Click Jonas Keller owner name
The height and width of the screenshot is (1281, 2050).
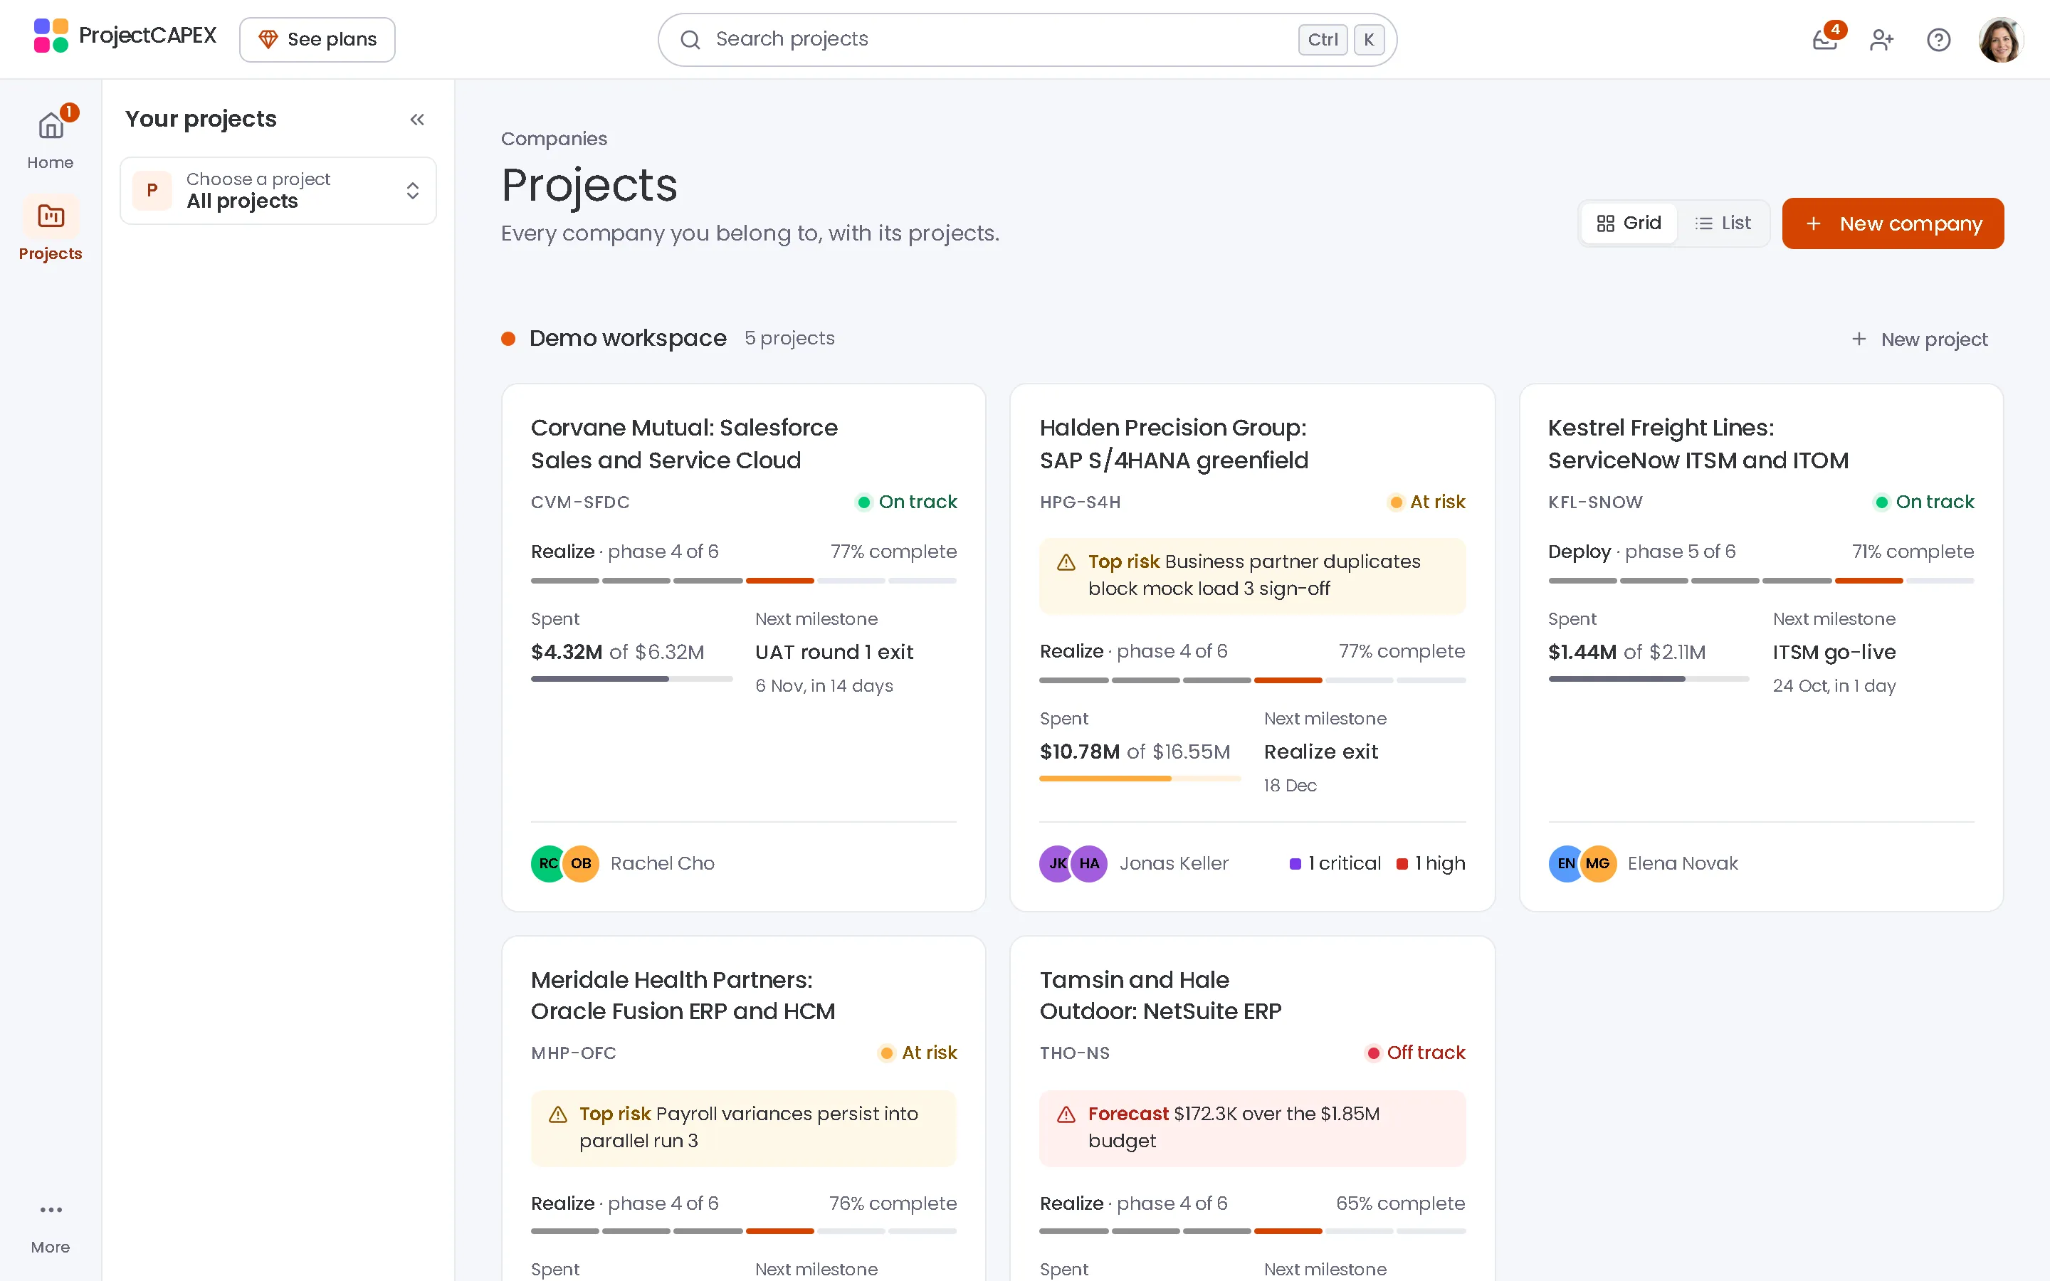click(1173, 863)
